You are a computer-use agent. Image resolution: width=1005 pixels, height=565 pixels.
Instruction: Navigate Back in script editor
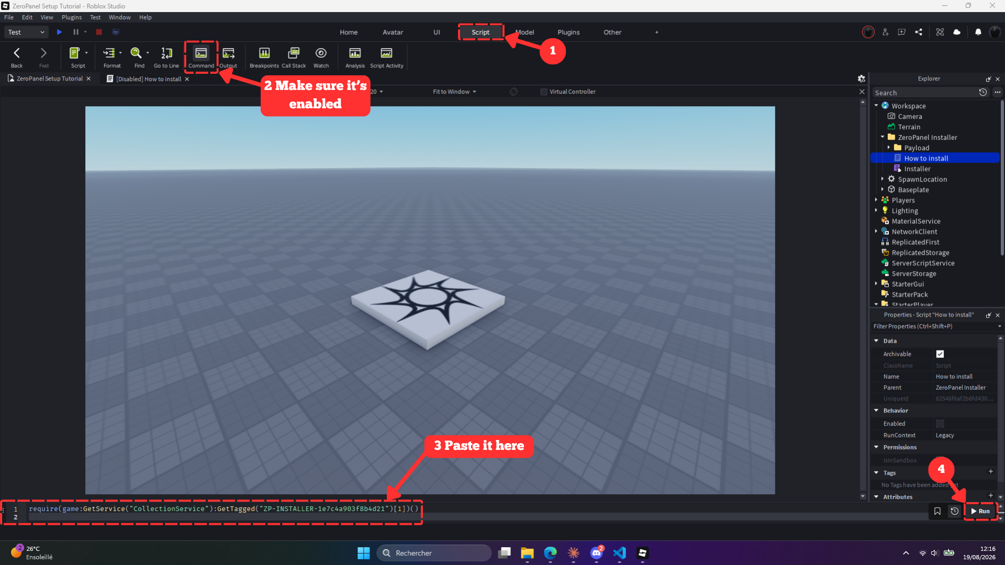tap(17, 53)
